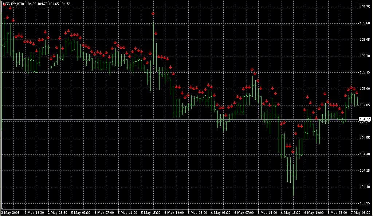Select the 6 May 07:00 time label
373x216 pixels.
245,212
